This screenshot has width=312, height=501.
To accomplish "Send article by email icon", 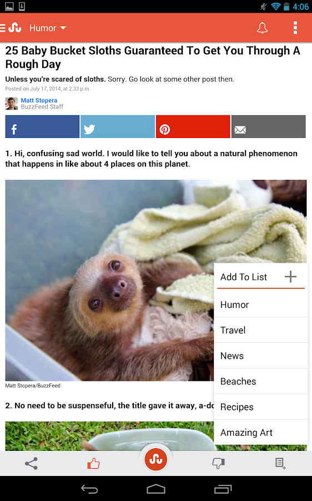I will 268,126.
